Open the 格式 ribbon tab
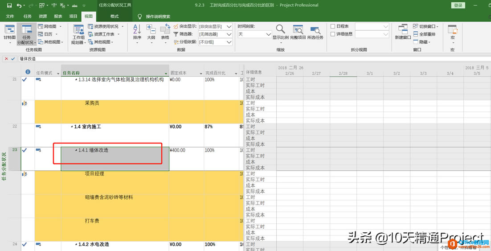This screenshot has height=251, width=491. coord(115,16)
